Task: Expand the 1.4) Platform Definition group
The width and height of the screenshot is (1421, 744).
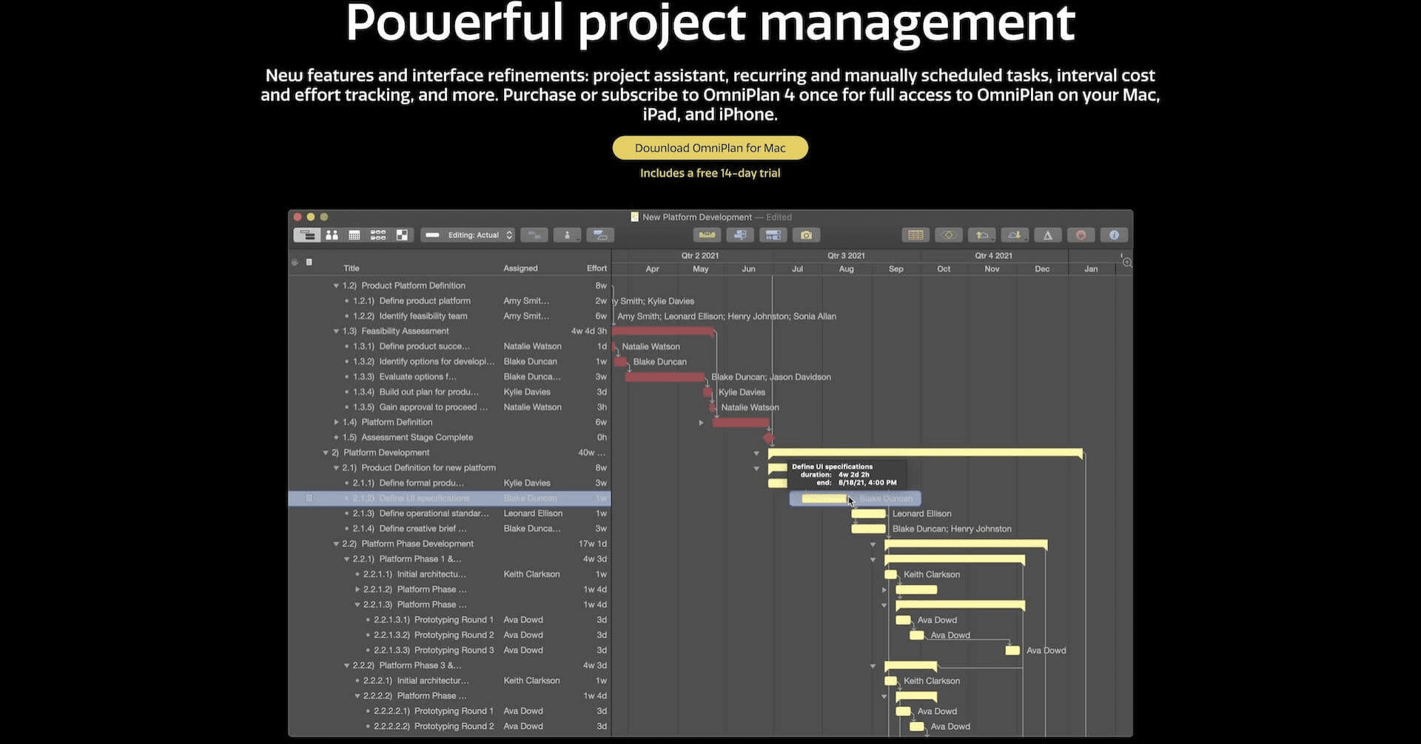Action: (336, 423)
